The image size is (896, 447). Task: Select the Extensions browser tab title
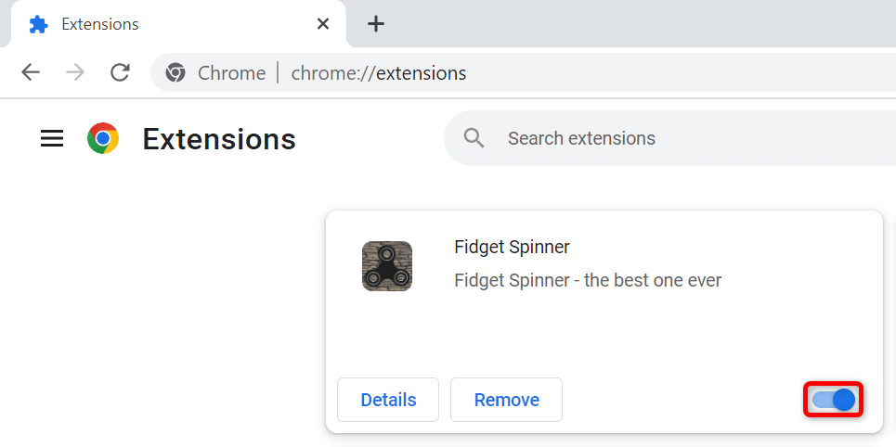(98, 24)
